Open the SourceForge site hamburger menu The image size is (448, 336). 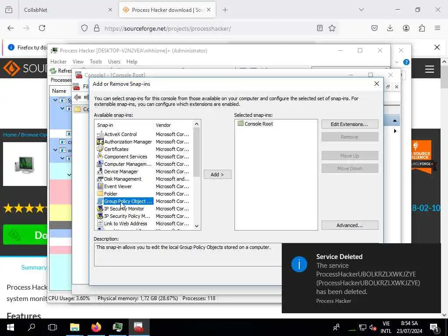pos(430,69)
